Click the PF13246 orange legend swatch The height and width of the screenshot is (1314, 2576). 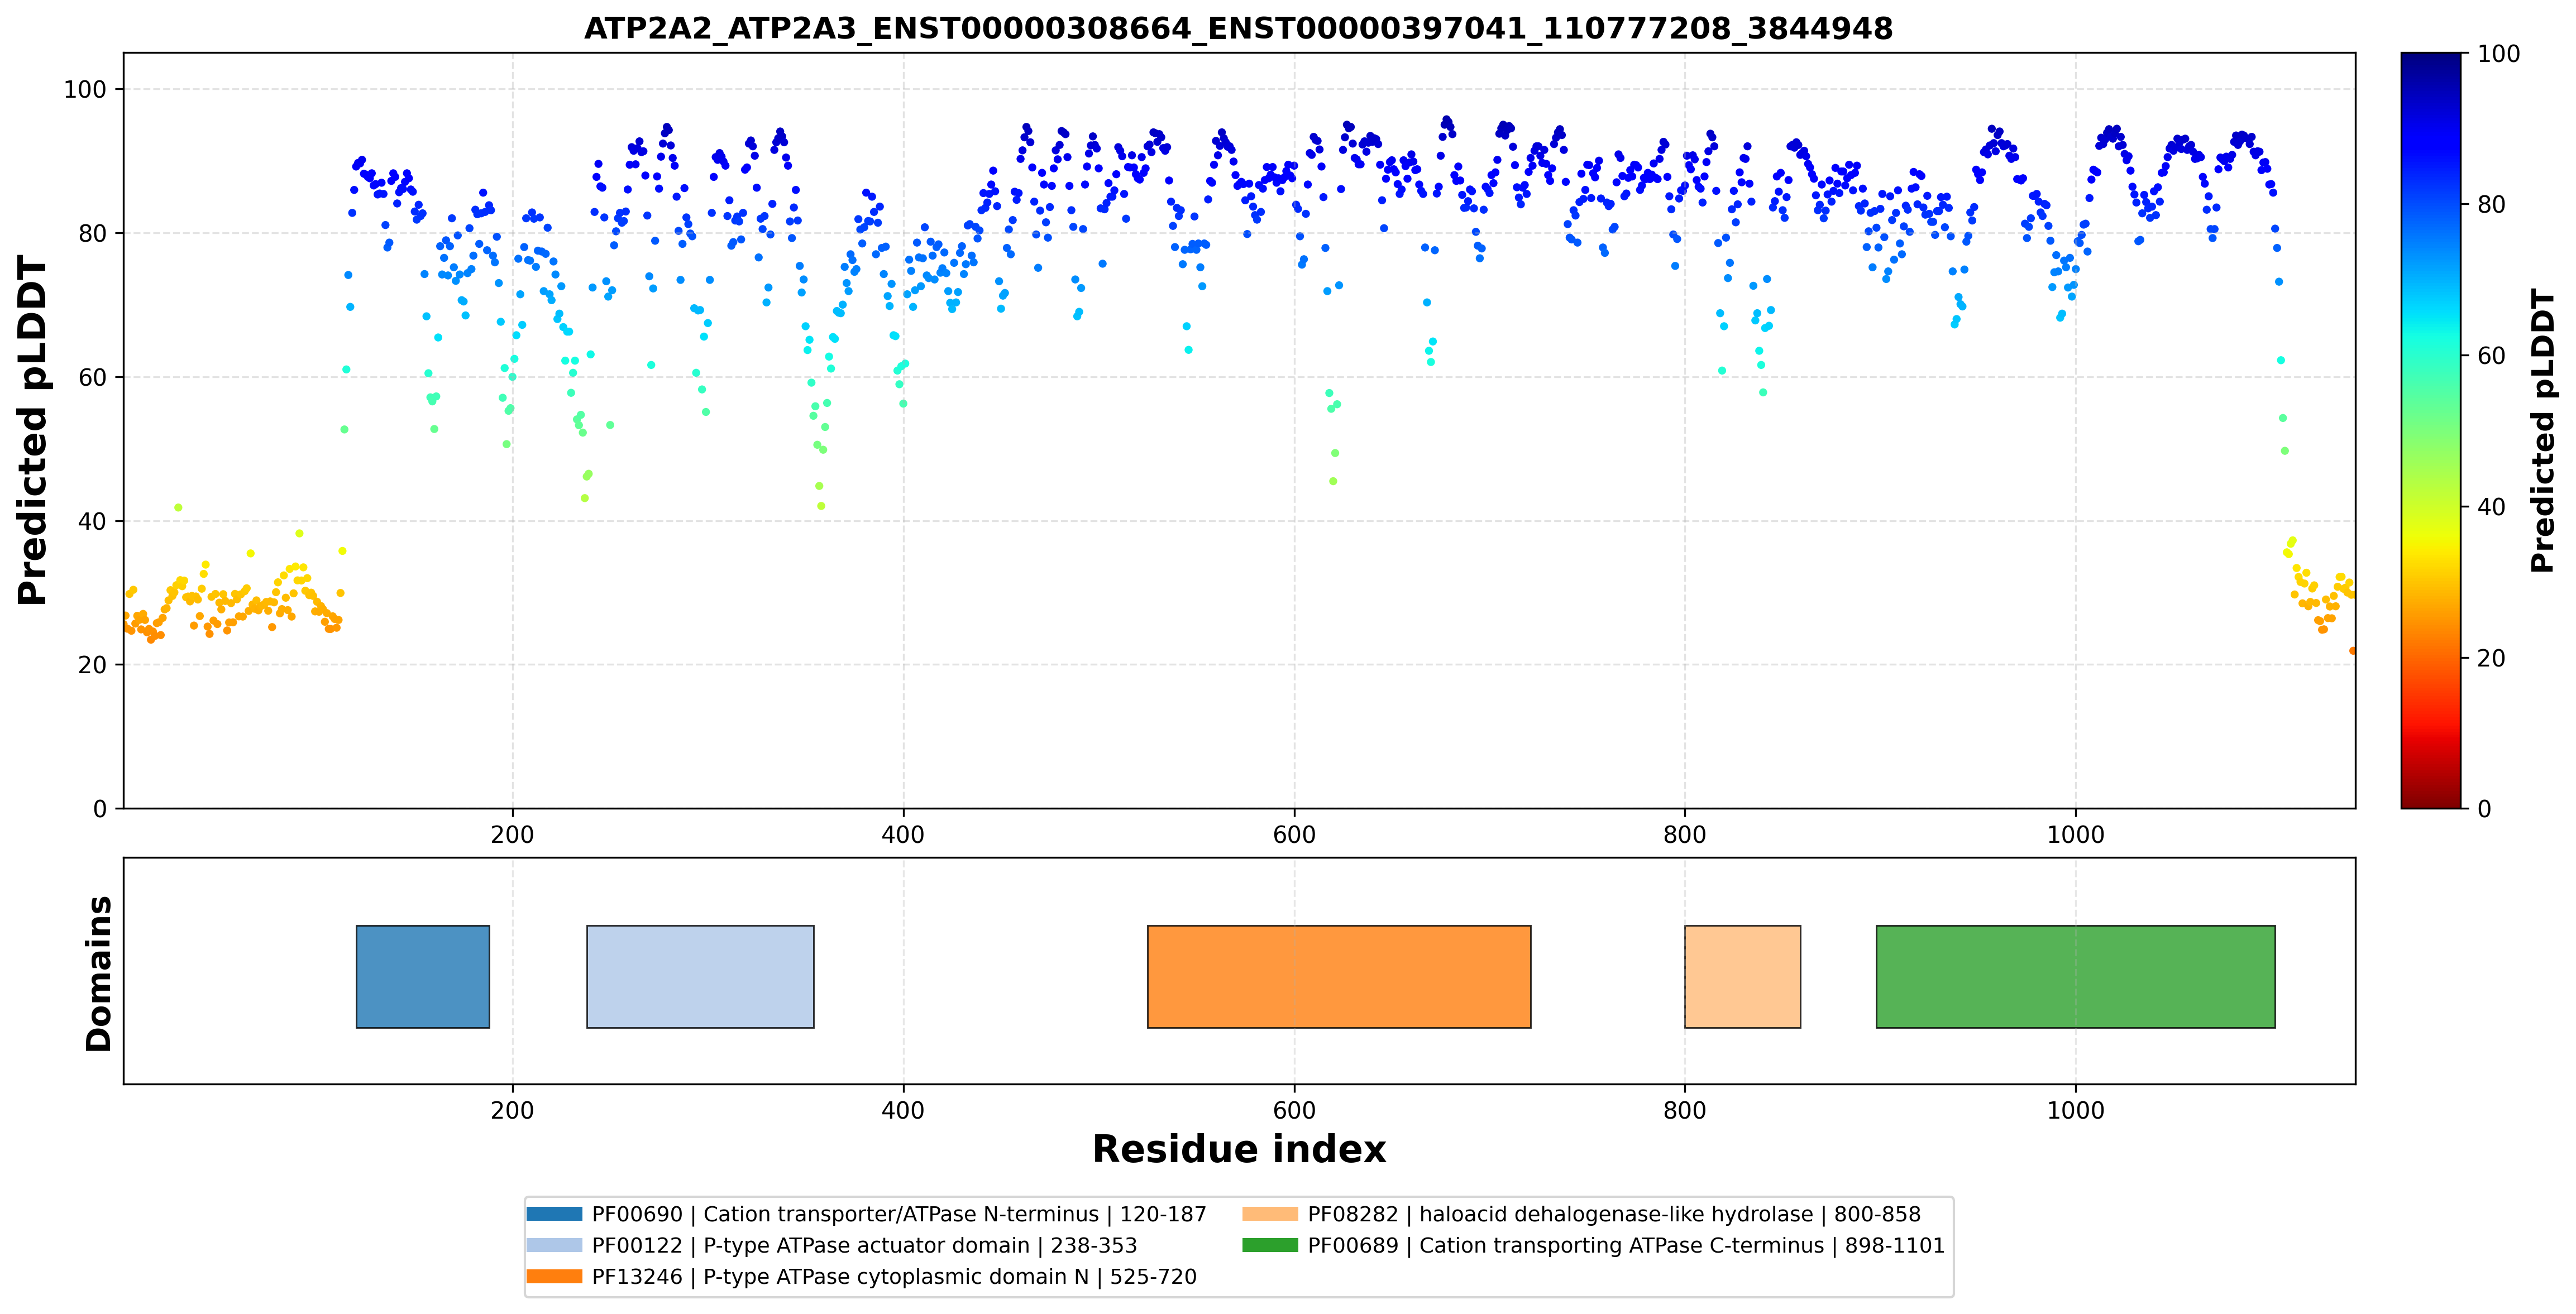pyautogui.click(x=554, y=1276)
